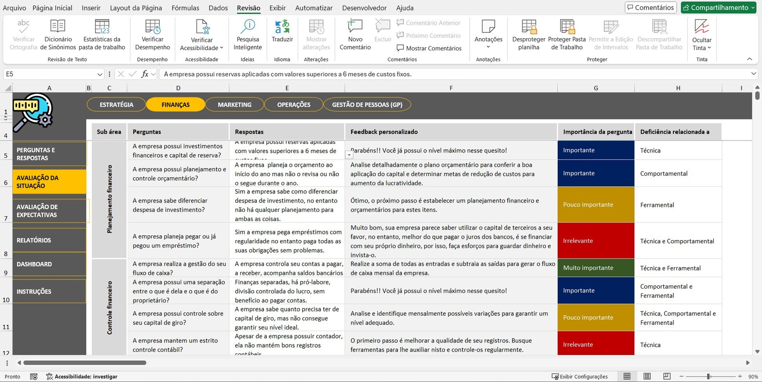Click green Muito importante cell

596,268
